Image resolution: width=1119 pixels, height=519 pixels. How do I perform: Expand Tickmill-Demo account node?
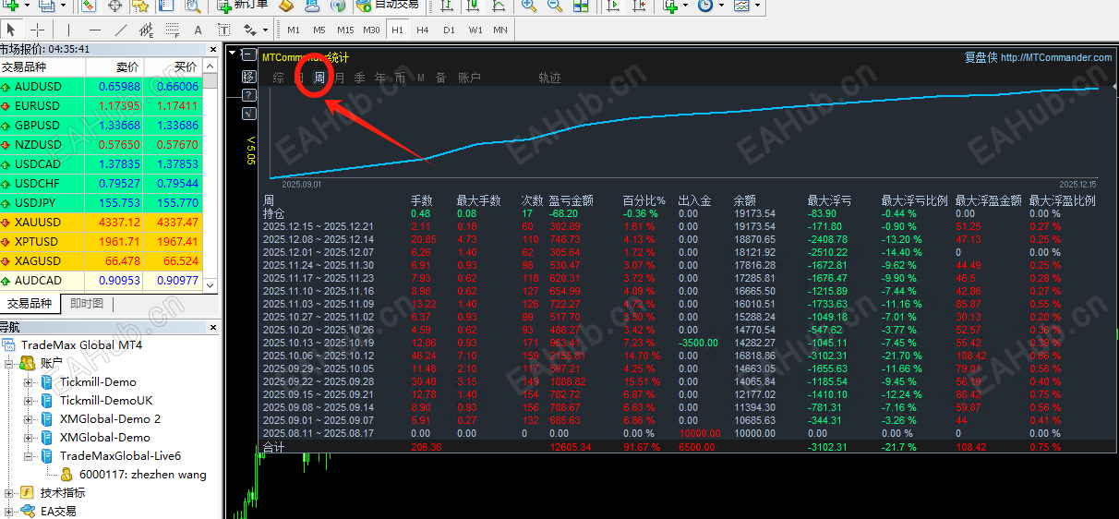[x=29, y=382]
